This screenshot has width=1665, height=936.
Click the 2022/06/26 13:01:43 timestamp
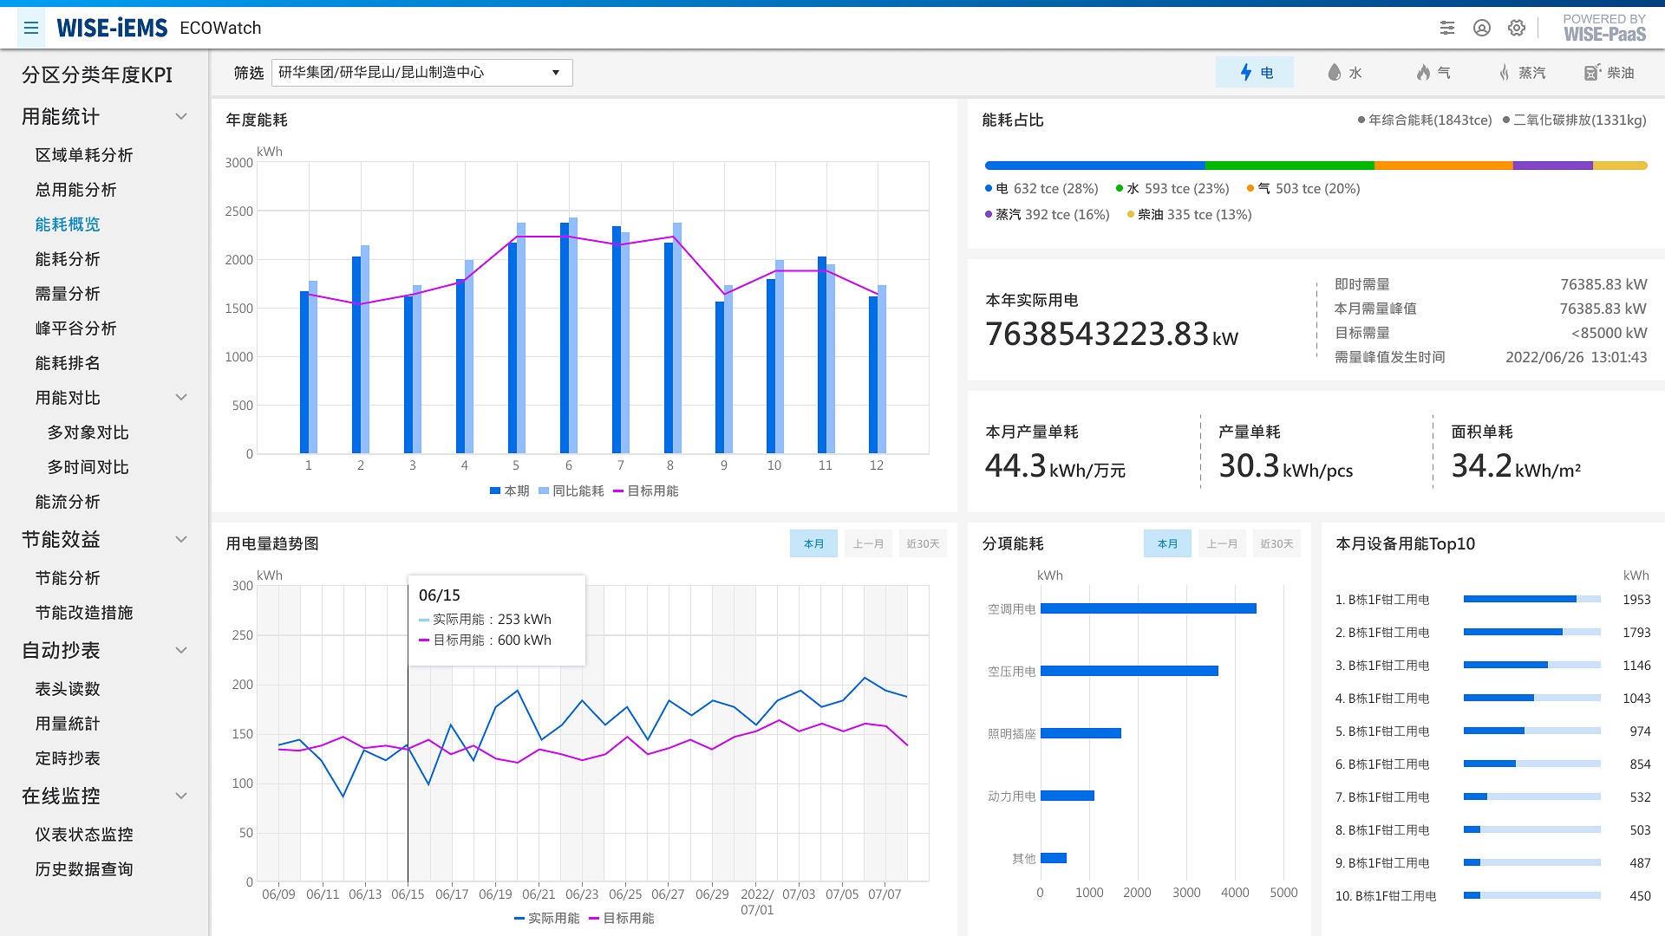1576,357
